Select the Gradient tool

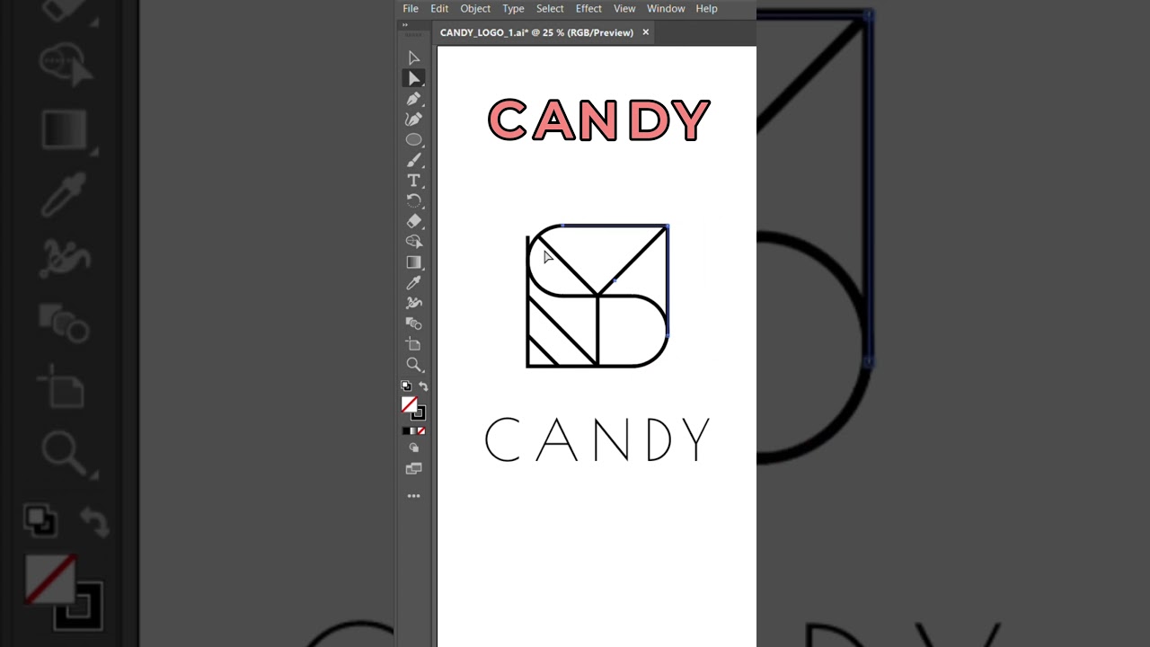click(x=413, y=262)
